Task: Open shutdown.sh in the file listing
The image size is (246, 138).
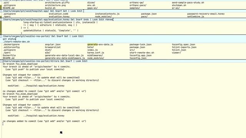Action: [179, 5]
